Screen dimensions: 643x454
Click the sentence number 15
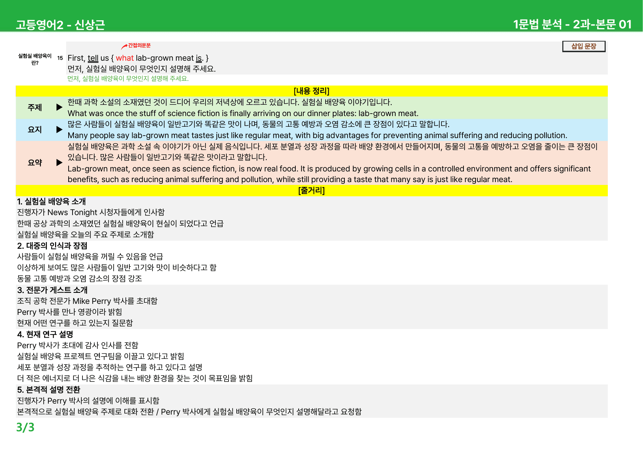(60, 58)
